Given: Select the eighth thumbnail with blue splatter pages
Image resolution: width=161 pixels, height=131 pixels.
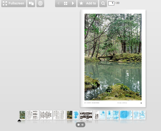Looking at the screenshot, I should coord(113,115).
